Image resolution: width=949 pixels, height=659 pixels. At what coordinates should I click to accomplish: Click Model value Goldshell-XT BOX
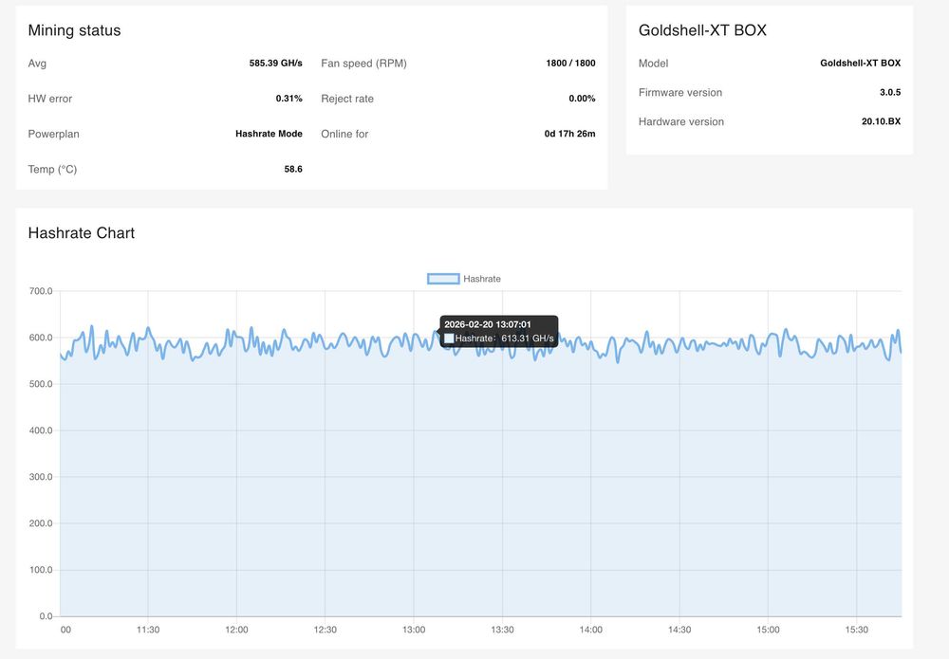pyautogui.click(x=860, y=63)
